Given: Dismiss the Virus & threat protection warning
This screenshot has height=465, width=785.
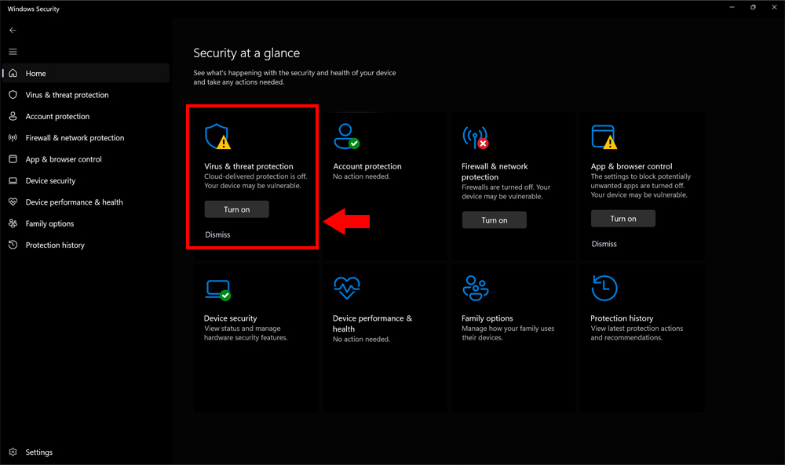Looking at the screenshot, I should 217,234.
